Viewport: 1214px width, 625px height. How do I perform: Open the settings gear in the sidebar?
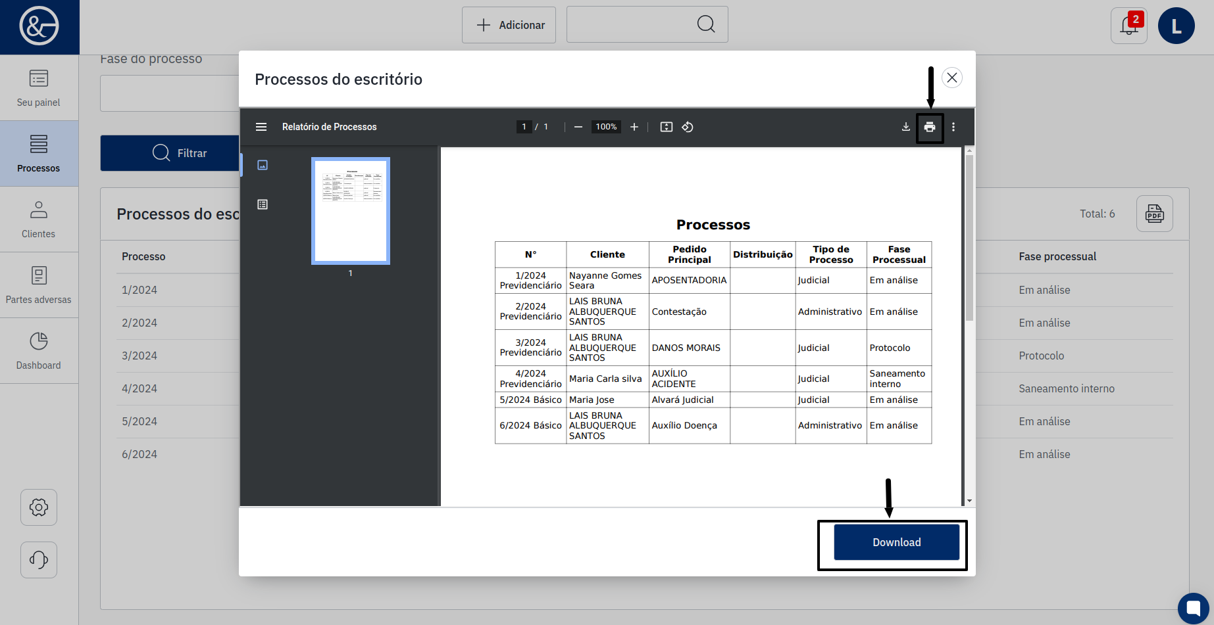pos(39,507)
